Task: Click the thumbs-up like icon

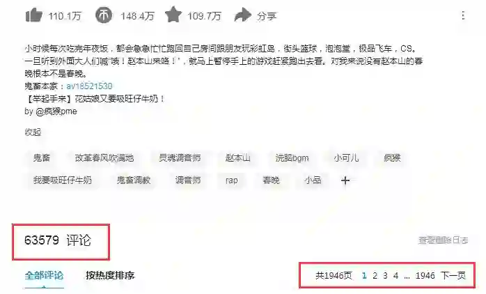Action: (33, 15)
